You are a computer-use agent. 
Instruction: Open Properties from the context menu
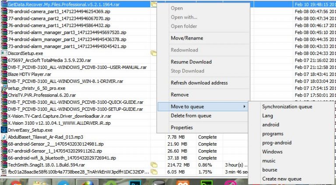pos(182,127)
